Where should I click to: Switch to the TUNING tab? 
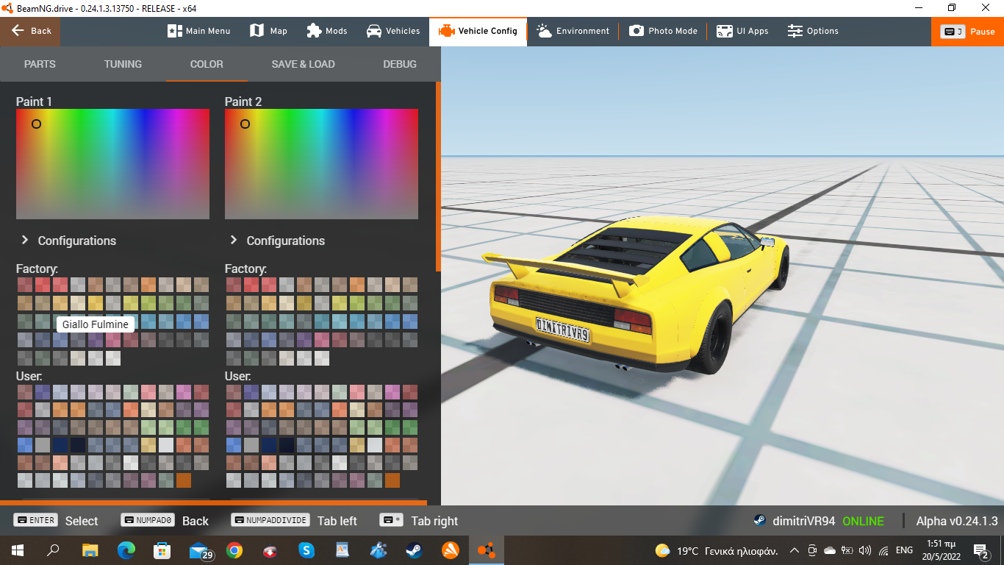point(123,64)
